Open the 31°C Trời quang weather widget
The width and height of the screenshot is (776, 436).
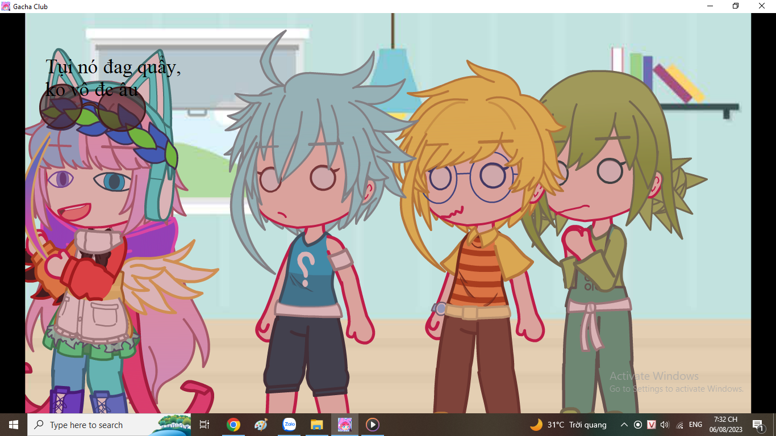click(568, 425)
